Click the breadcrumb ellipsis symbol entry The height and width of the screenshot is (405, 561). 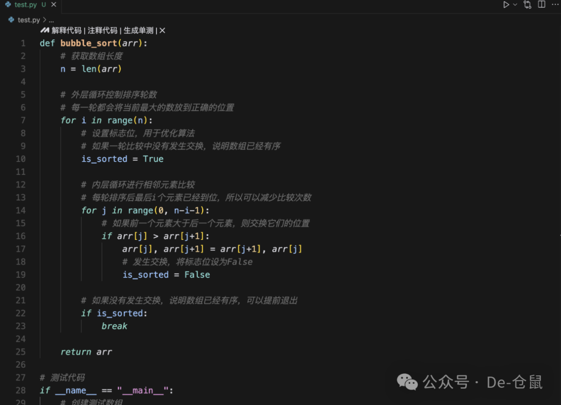click(51, 20)
